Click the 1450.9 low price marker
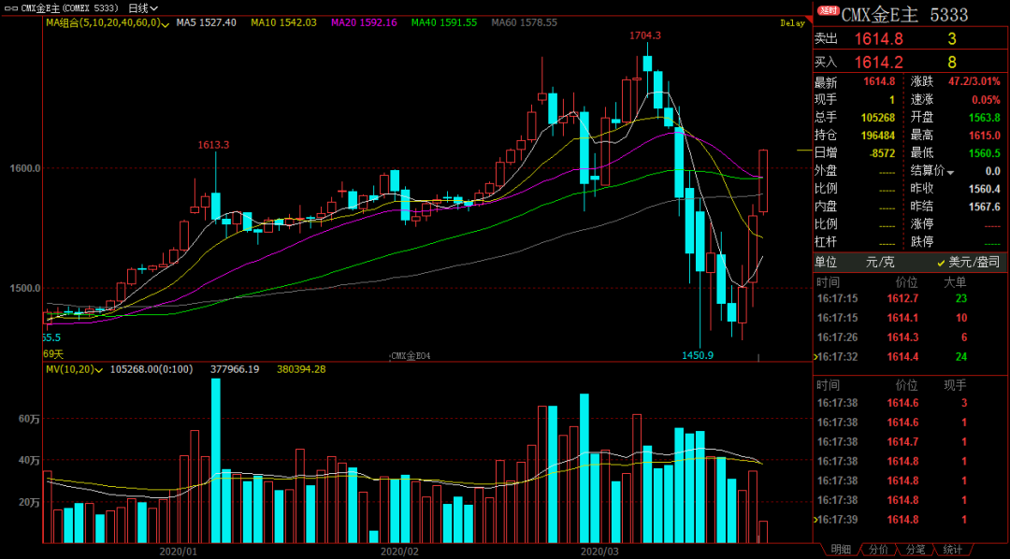Screen dimensions: 1010x559 pyautogui.click(x=698, y=355)
